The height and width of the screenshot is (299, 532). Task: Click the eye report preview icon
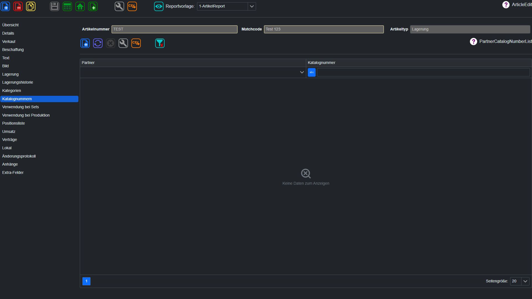(159, 6)
